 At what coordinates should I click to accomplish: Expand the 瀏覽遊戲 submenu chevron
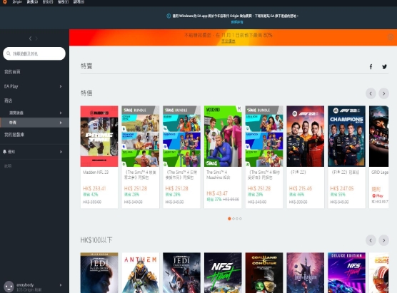61,113
